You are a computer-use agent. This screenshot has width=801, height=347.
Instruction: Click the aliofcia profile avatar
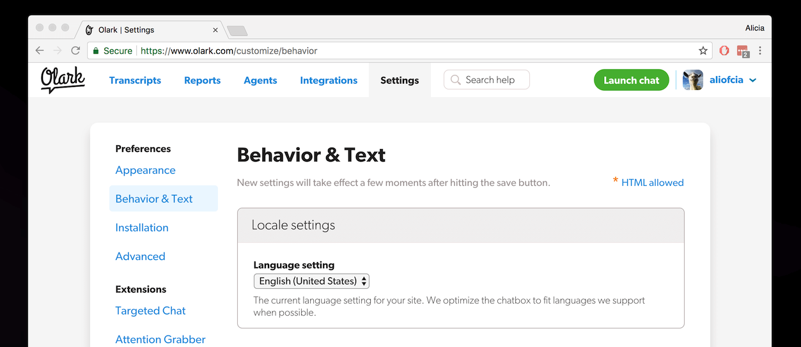click(x=693, y=80)
